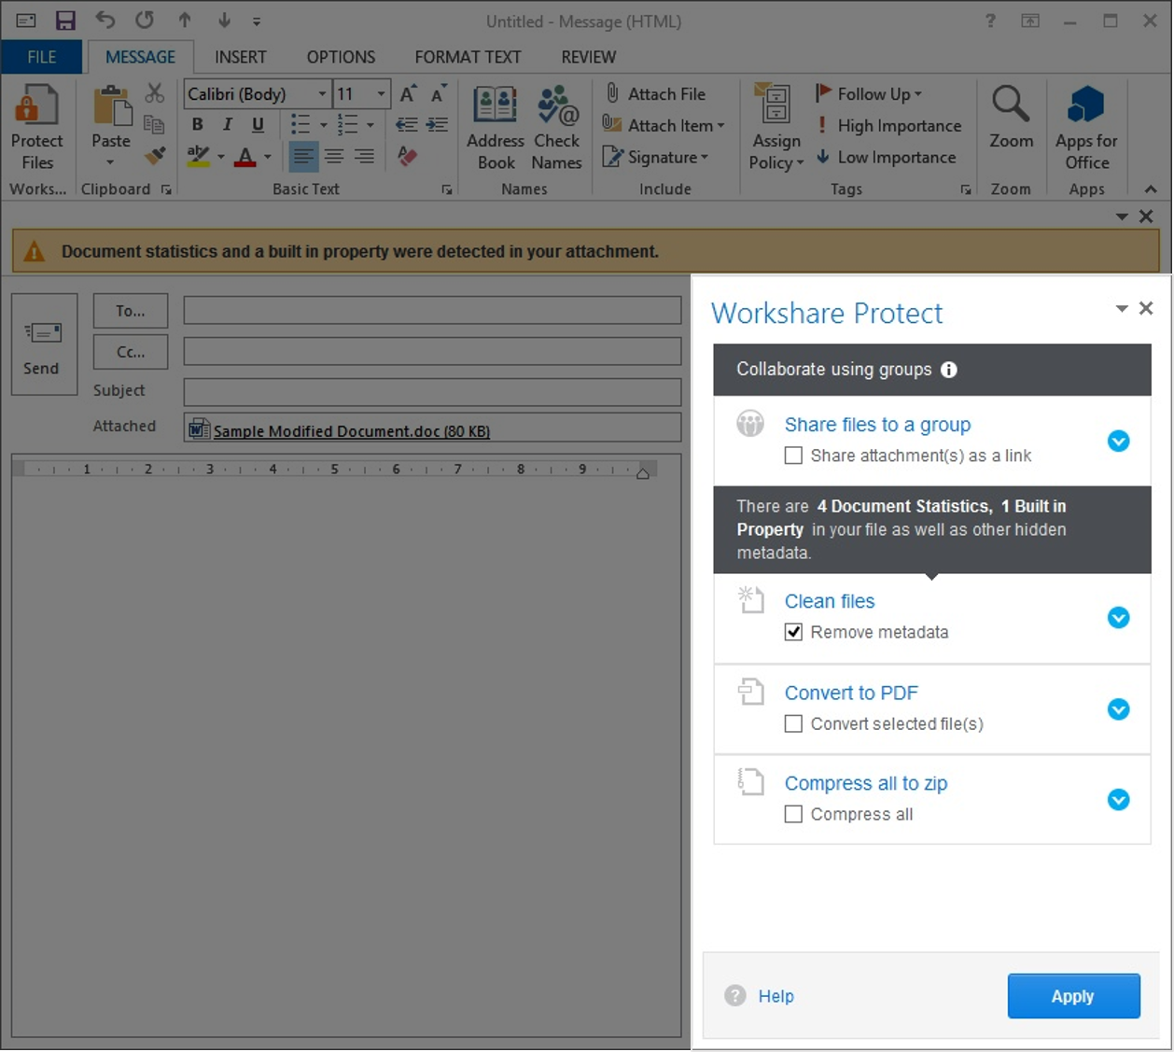This screenshot has width=1174, height=1052.
Task: Enable Share attachment(s) as a link
Action: 793,456
